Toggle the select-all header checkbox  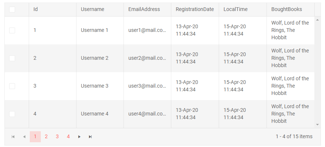[12, 10]
